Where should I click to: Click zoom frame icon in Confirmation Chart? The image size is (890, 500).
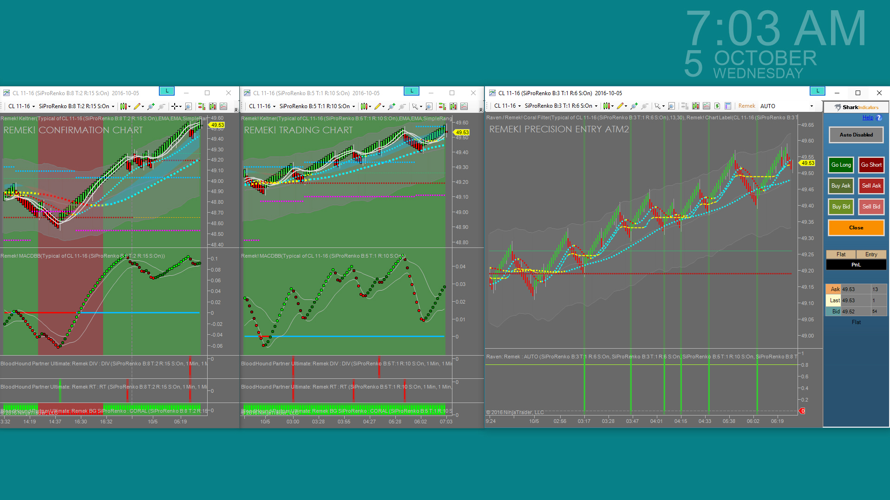click(188, 106)
